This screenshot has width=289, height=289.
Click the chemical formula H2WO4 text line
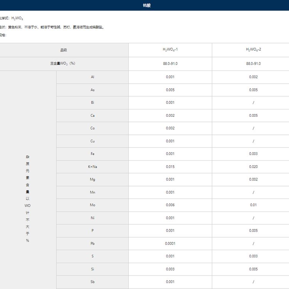click(x=12, y=18)
